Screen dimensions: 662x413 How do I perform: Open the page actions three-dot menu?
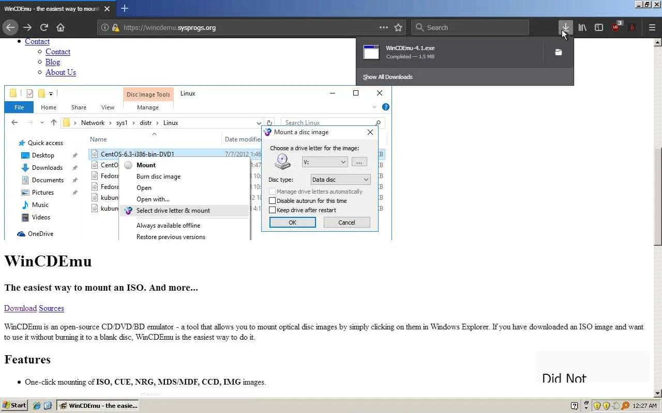[x=383, y=27]
